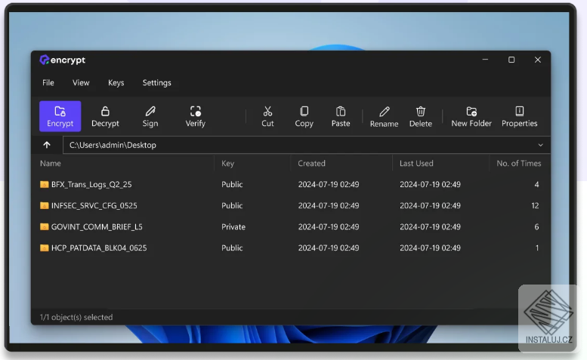Click the Encrypt toolbar button

pos(60,116)
